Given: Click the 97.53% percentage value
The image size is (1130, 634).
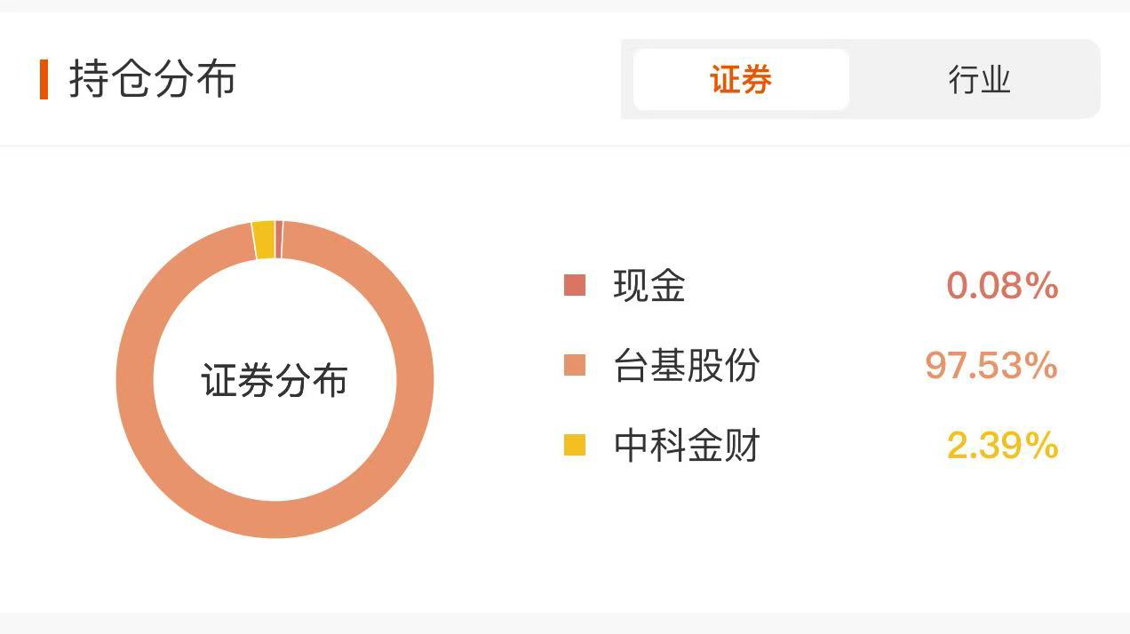Looking at the screenshot, I should pyautogui.click(x=991, y=365).
